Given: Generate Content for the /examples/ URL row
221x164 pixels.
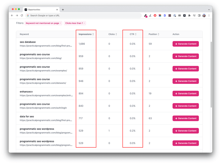Looking at the screenshot, I should point(186,69).
